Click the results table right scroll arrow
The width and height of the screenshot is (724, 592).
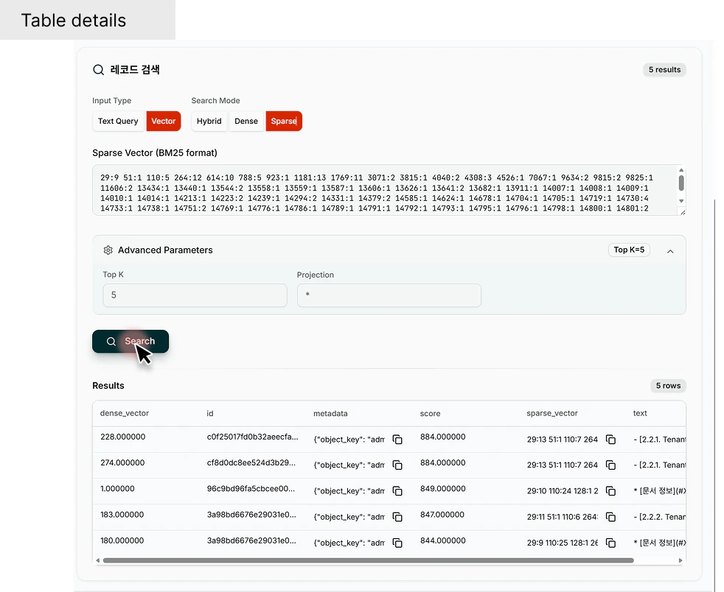pos(681,560)
